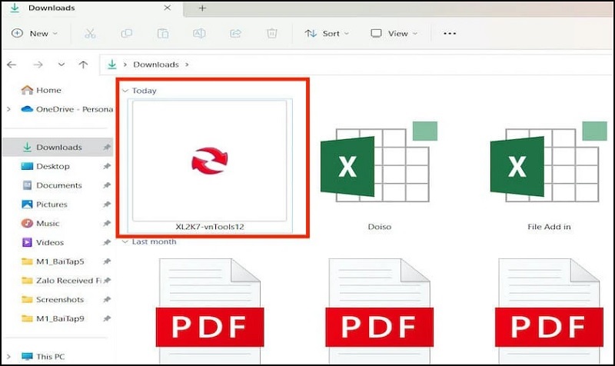
Task: Open the Screenshots folder in sidebar
Action: tap(59, 300)
